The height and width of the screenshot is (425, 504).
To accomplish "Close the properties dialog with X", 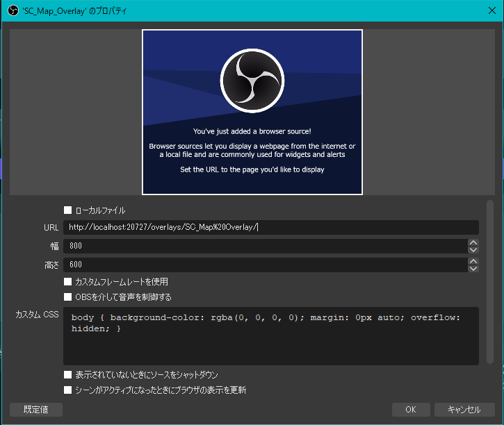I will (x=491, y=10).
